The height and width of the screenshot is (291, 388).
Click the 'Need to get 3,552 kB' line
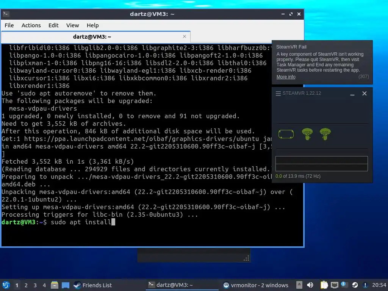tap(64, 124)
